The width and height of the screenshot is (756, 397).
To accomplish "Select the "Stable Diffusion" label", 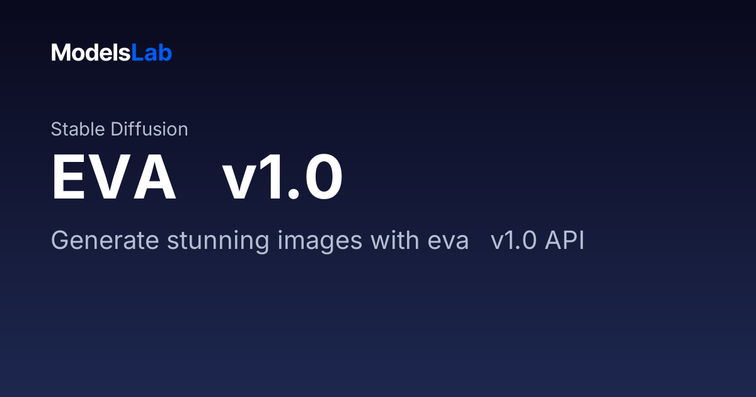I will pos(119,129).
